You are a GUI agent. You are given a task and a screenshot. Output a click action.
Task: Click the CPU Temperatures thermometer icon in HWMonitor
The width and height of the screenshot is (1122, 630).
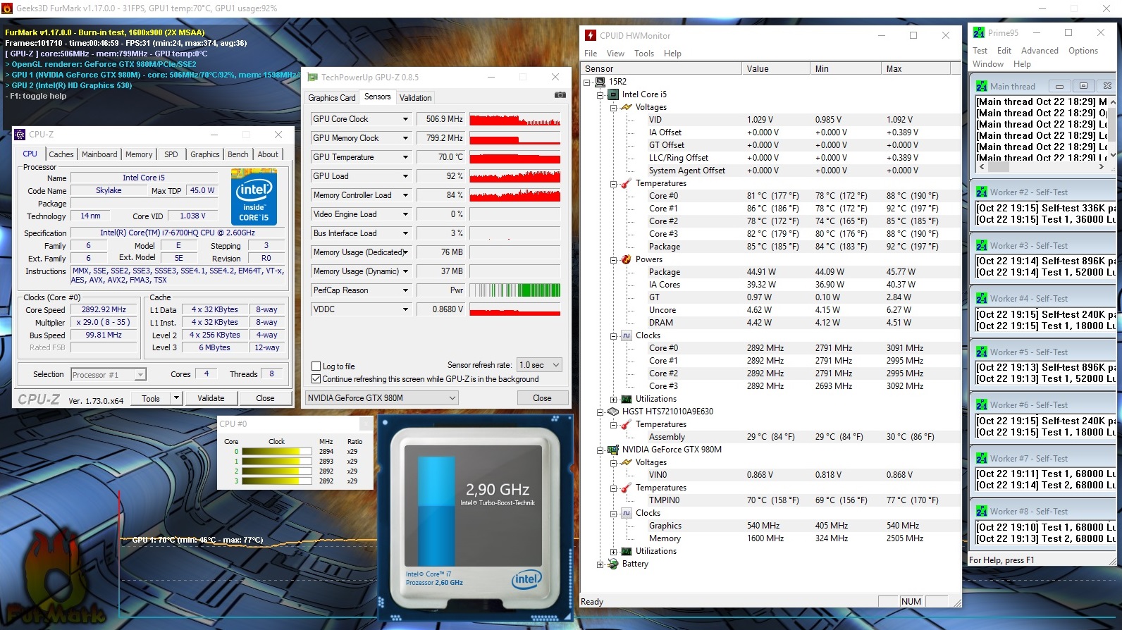point(626,183)
